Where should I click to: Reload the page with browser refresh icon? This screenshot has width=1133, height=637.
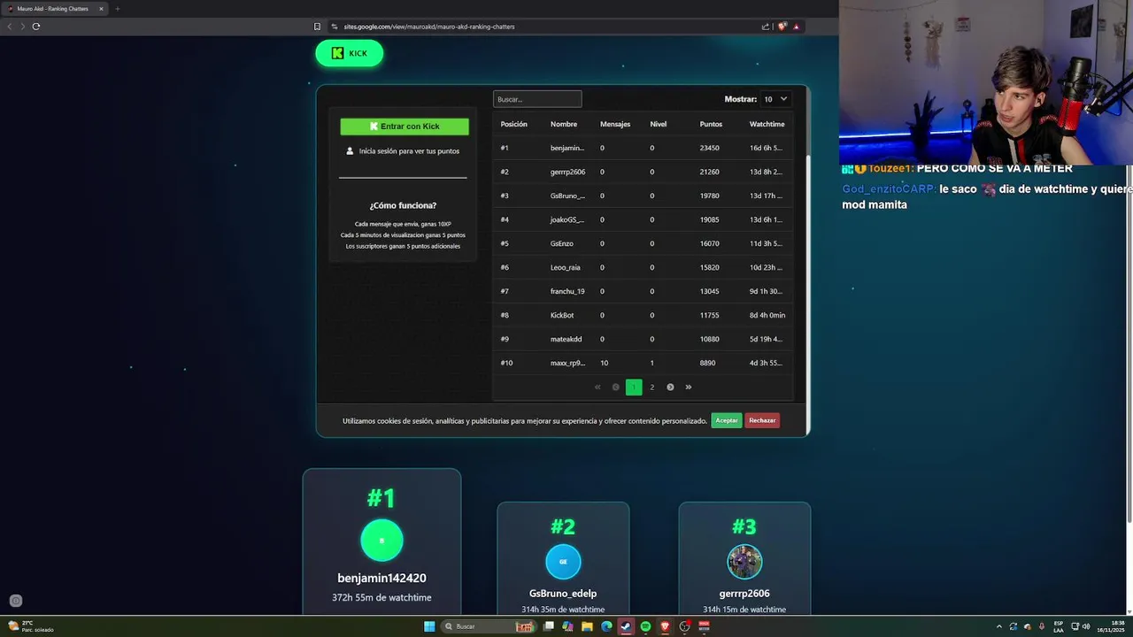(x=36, y=27)
